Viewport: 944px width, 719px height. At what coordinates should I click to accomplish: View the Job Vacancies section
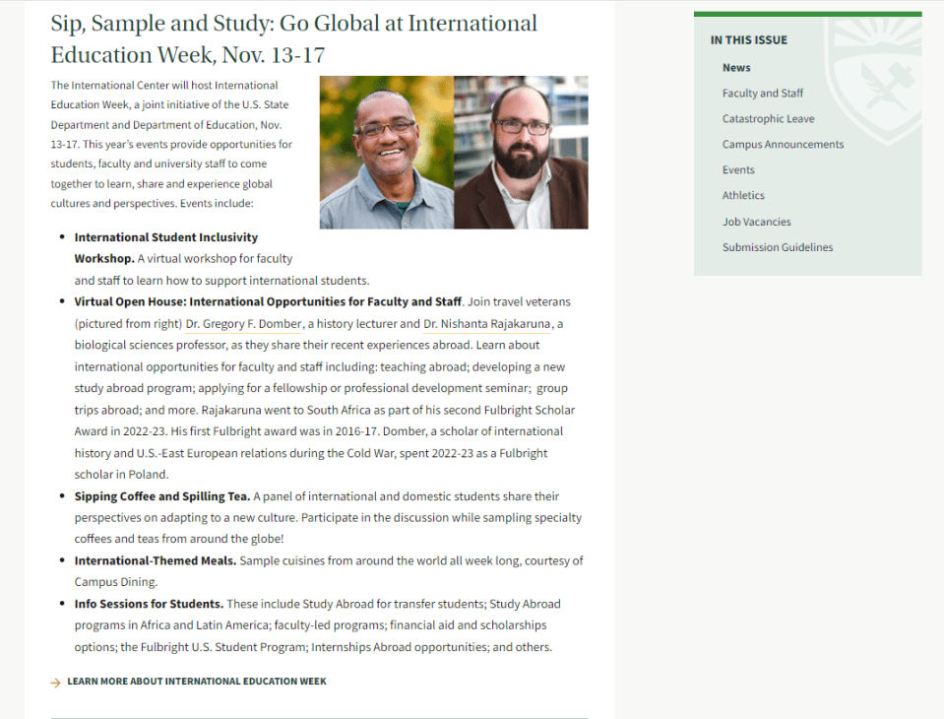756,222
